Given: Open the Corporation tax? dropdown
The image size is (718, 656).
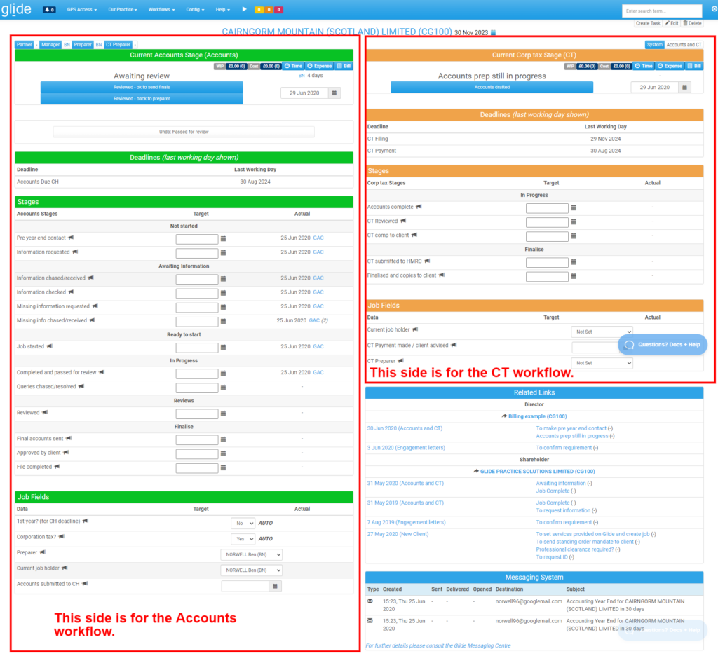Looking at the screenshot, I should pos(243,539).
